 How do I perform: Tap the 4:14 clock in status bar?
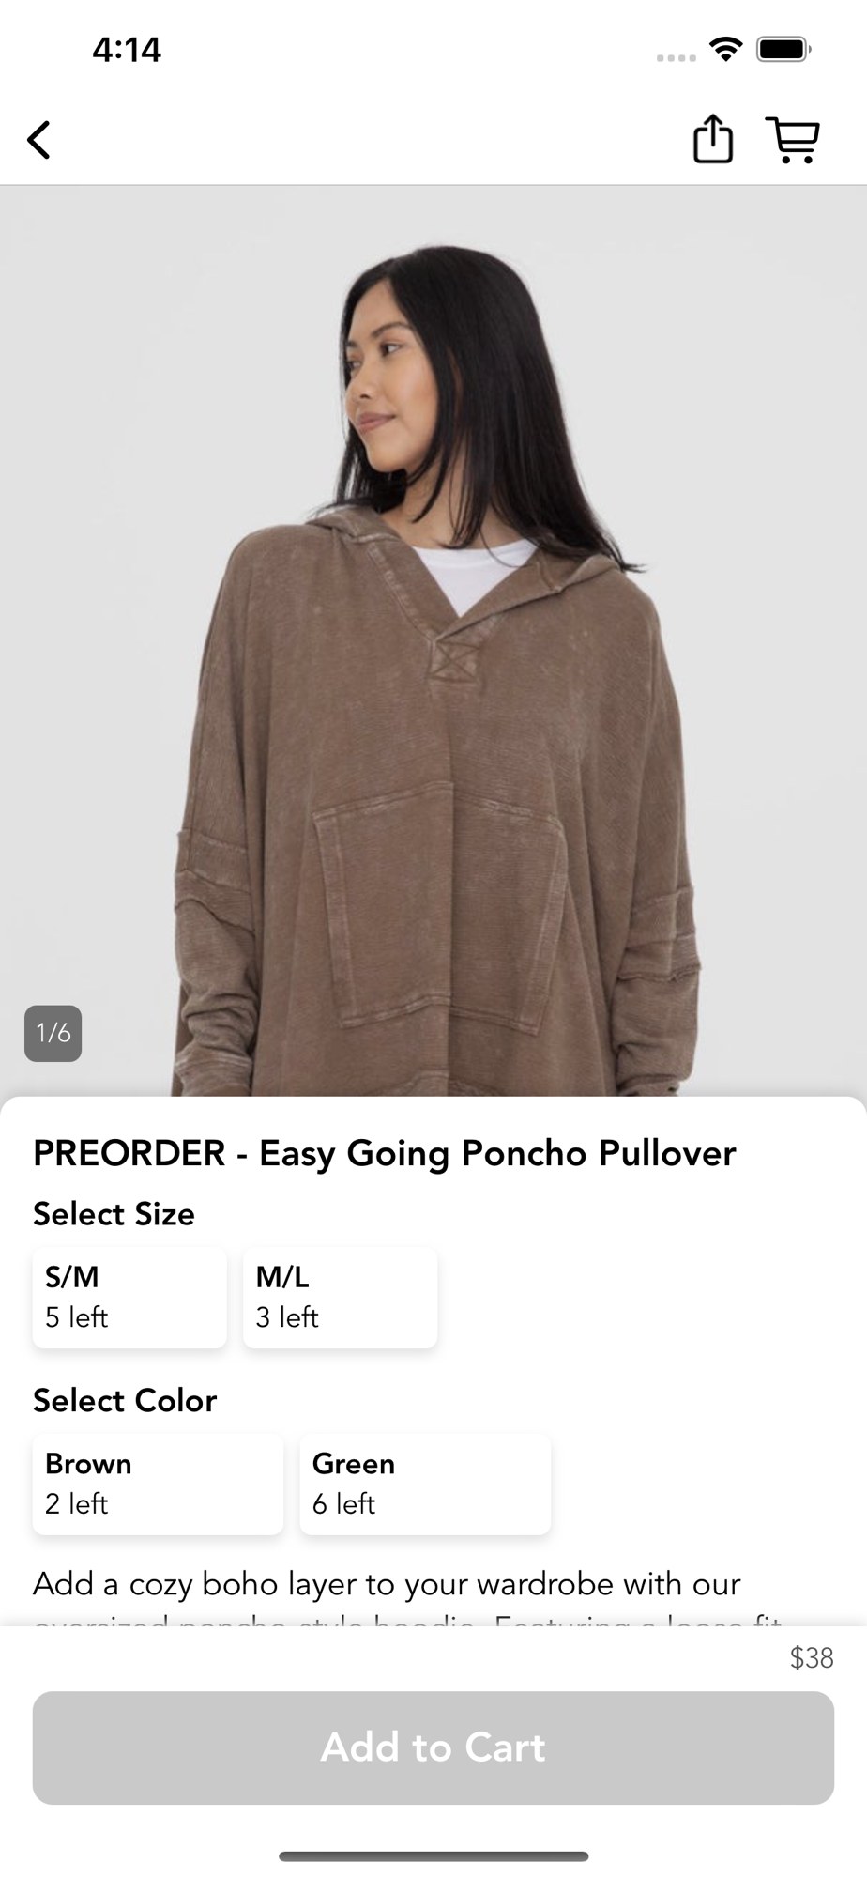tap(127, 49)
